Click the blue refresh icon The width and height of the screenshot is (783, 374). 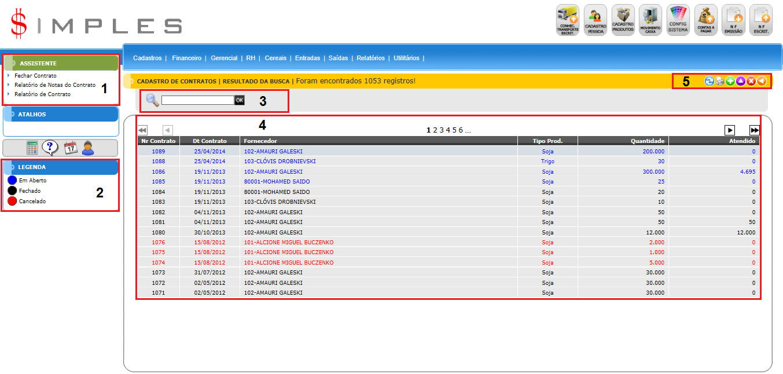(709, 82)
